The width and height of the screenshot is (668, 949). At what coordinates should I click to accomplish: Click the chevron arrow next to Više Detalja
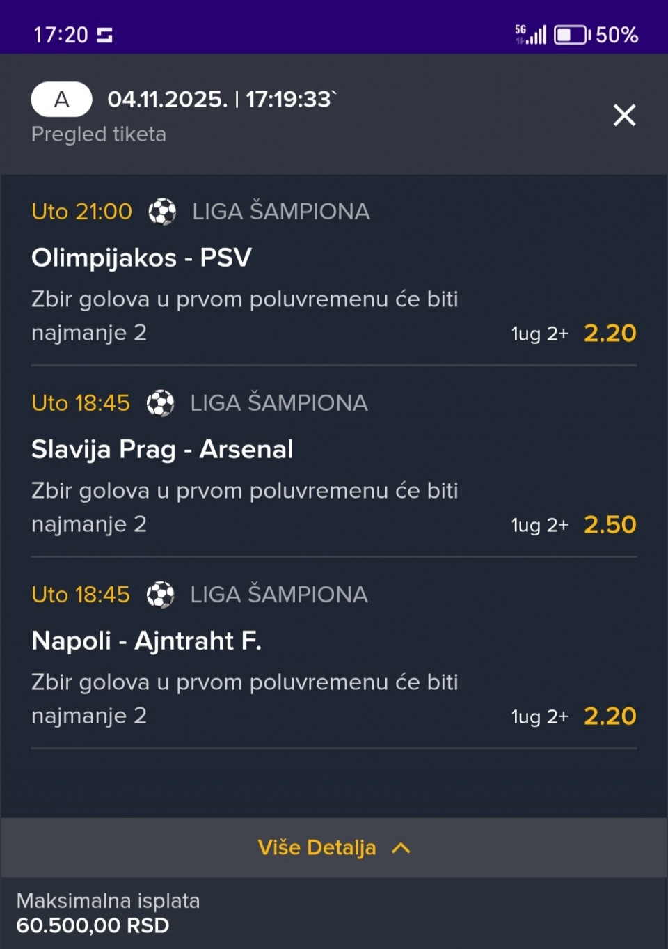401,847
